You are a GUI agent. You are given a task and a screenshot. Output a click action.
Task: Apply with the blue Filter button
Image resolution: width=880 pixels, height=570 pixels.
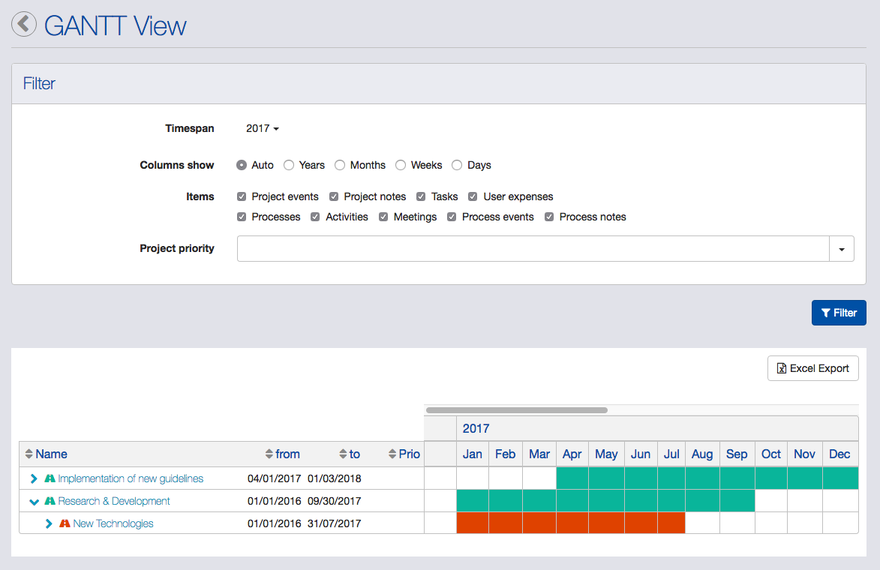839,313
